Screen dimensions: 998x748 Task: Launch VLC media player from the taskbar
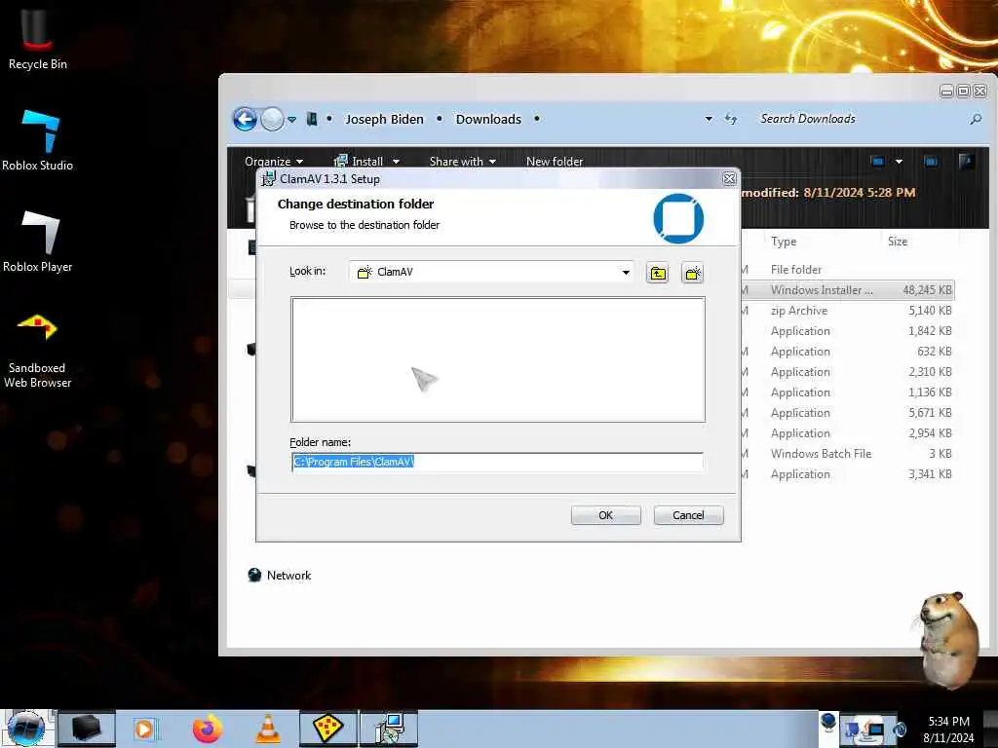click(268, 729)
